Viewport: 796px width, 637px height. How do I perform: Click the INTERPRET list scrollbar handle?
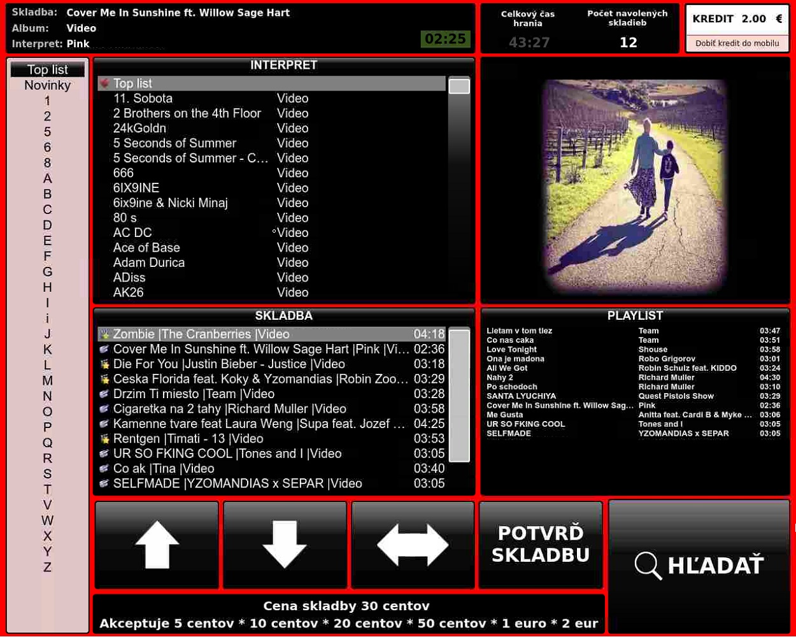[x=459, y=87]
